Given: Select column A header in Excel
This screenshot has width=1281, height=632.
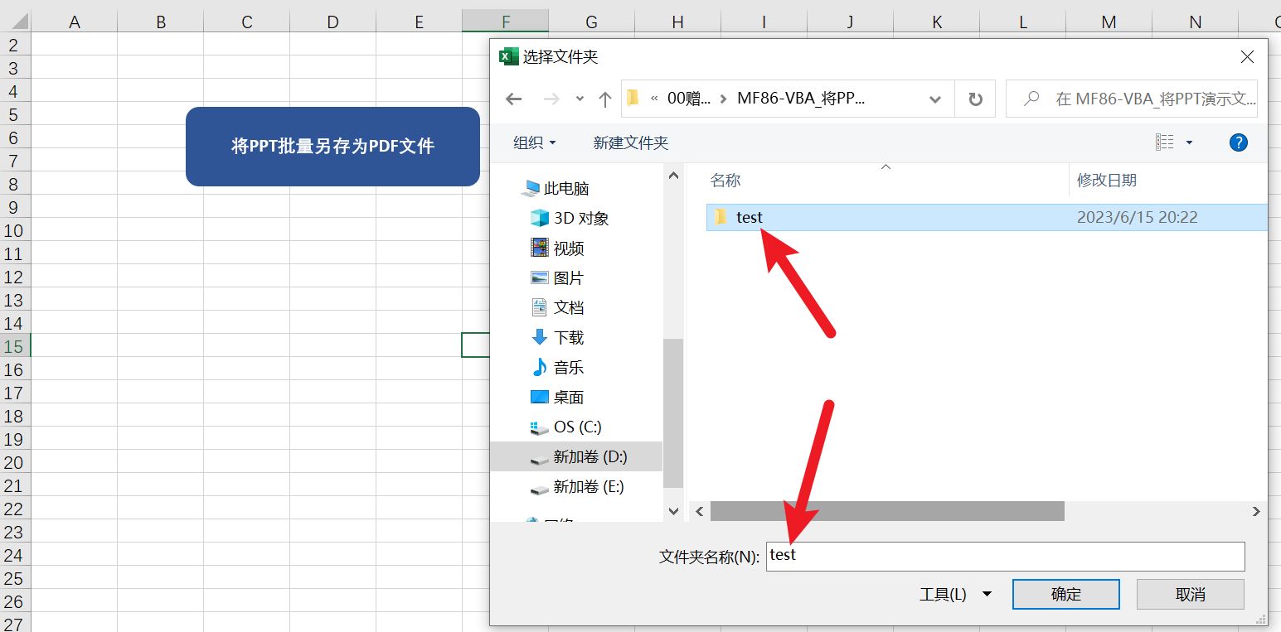Looking at the screenshot, I should tap(75, 22).
